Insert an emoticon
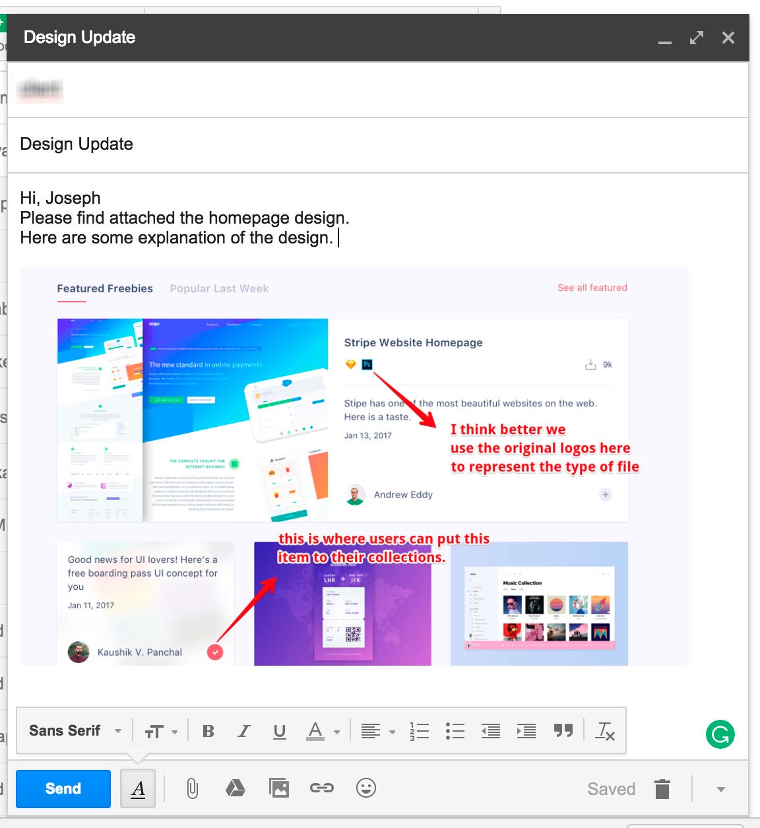The image size is (760, 828). pos(366,788)
